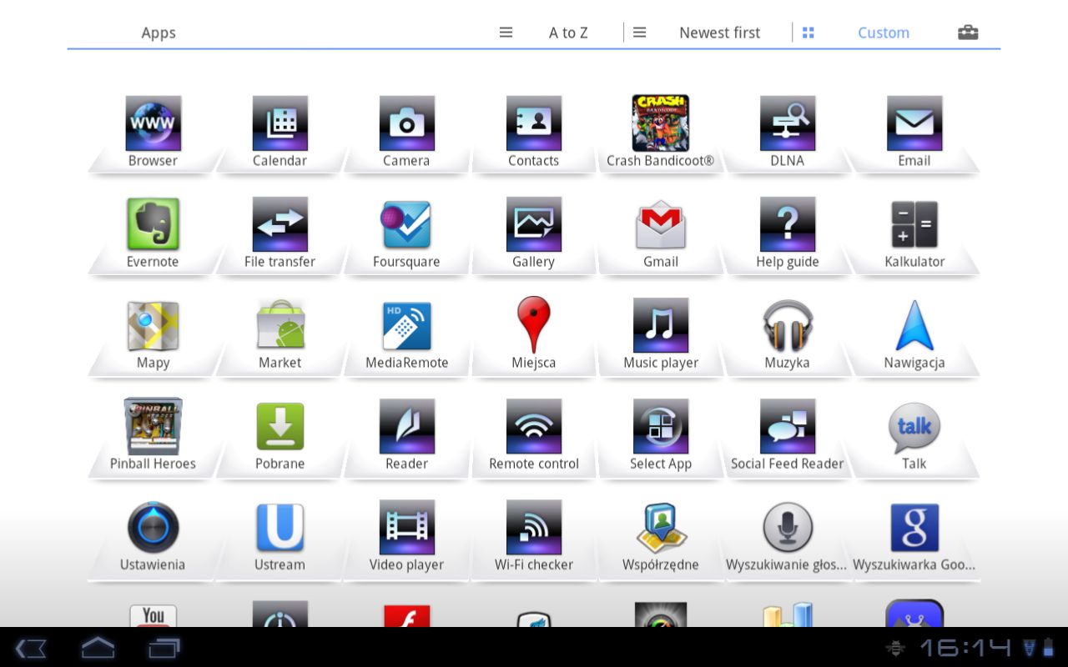This screenshot has width=1068, height=667.
Task: Open the YouTube app
Action: coord(153,615)
